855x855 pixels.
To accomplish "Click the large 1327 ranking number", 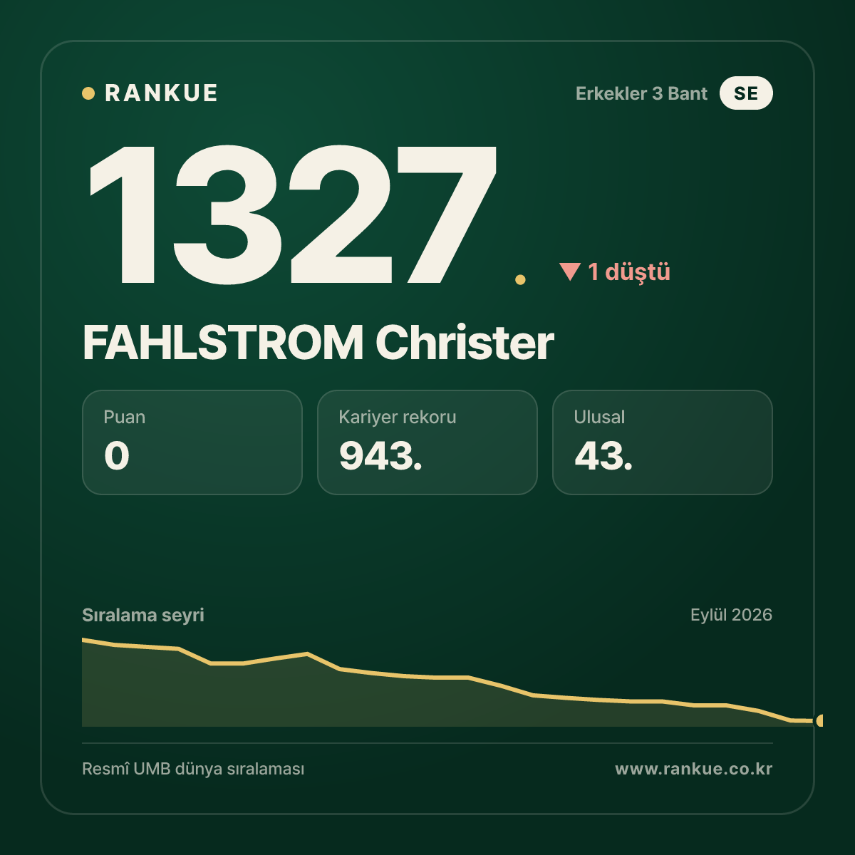I will pyautogui.click(x=292, y=214).
